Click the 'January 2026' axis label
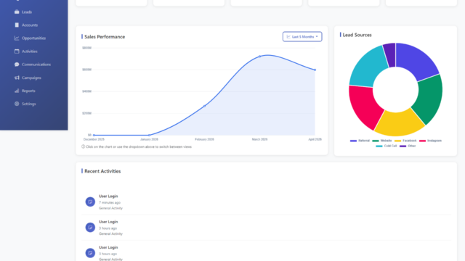This screenshot has width=465, height=261. coord(149,139)
